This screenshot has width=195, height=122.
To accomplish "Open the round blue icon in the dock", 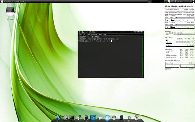I will coord(107,118).
